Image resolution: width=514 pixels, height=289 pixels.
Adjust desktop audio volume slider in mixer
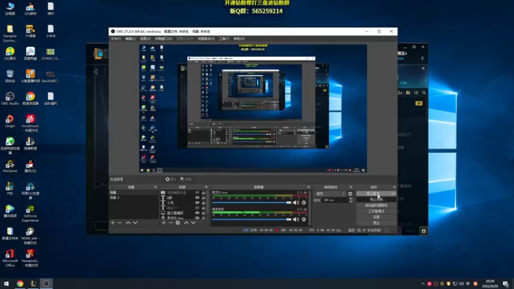251,219
